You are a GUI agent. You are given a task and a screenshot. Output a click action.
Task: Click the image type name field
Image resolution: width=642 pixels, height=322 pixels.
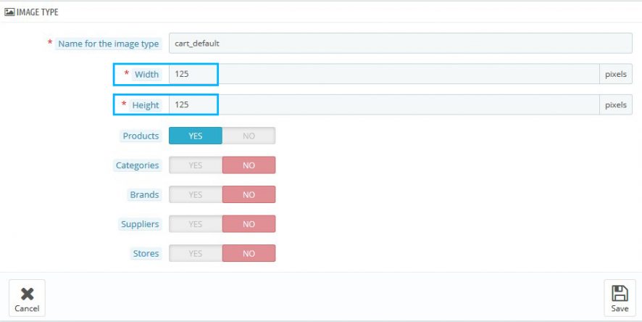[400, 44]
